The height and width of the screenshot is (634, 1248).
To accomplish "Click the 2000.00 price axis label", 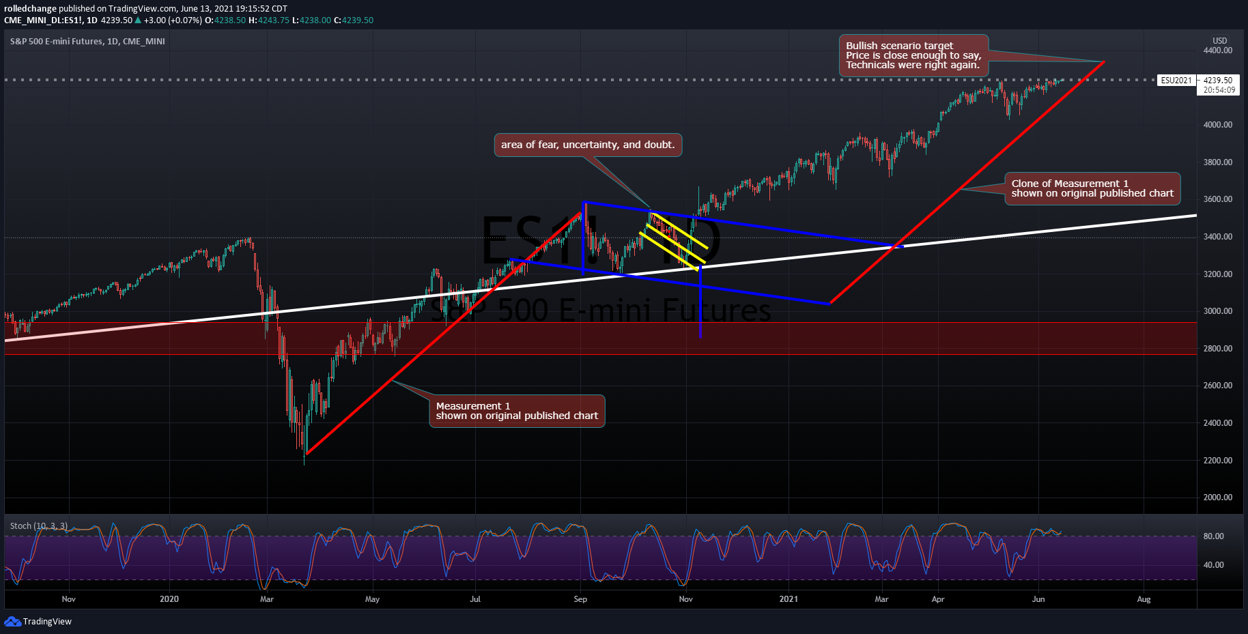I will 1218,498.
